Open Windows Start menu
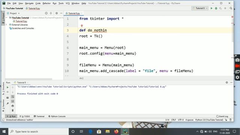The height and width of the screenshot is (135, 240). 4,132
